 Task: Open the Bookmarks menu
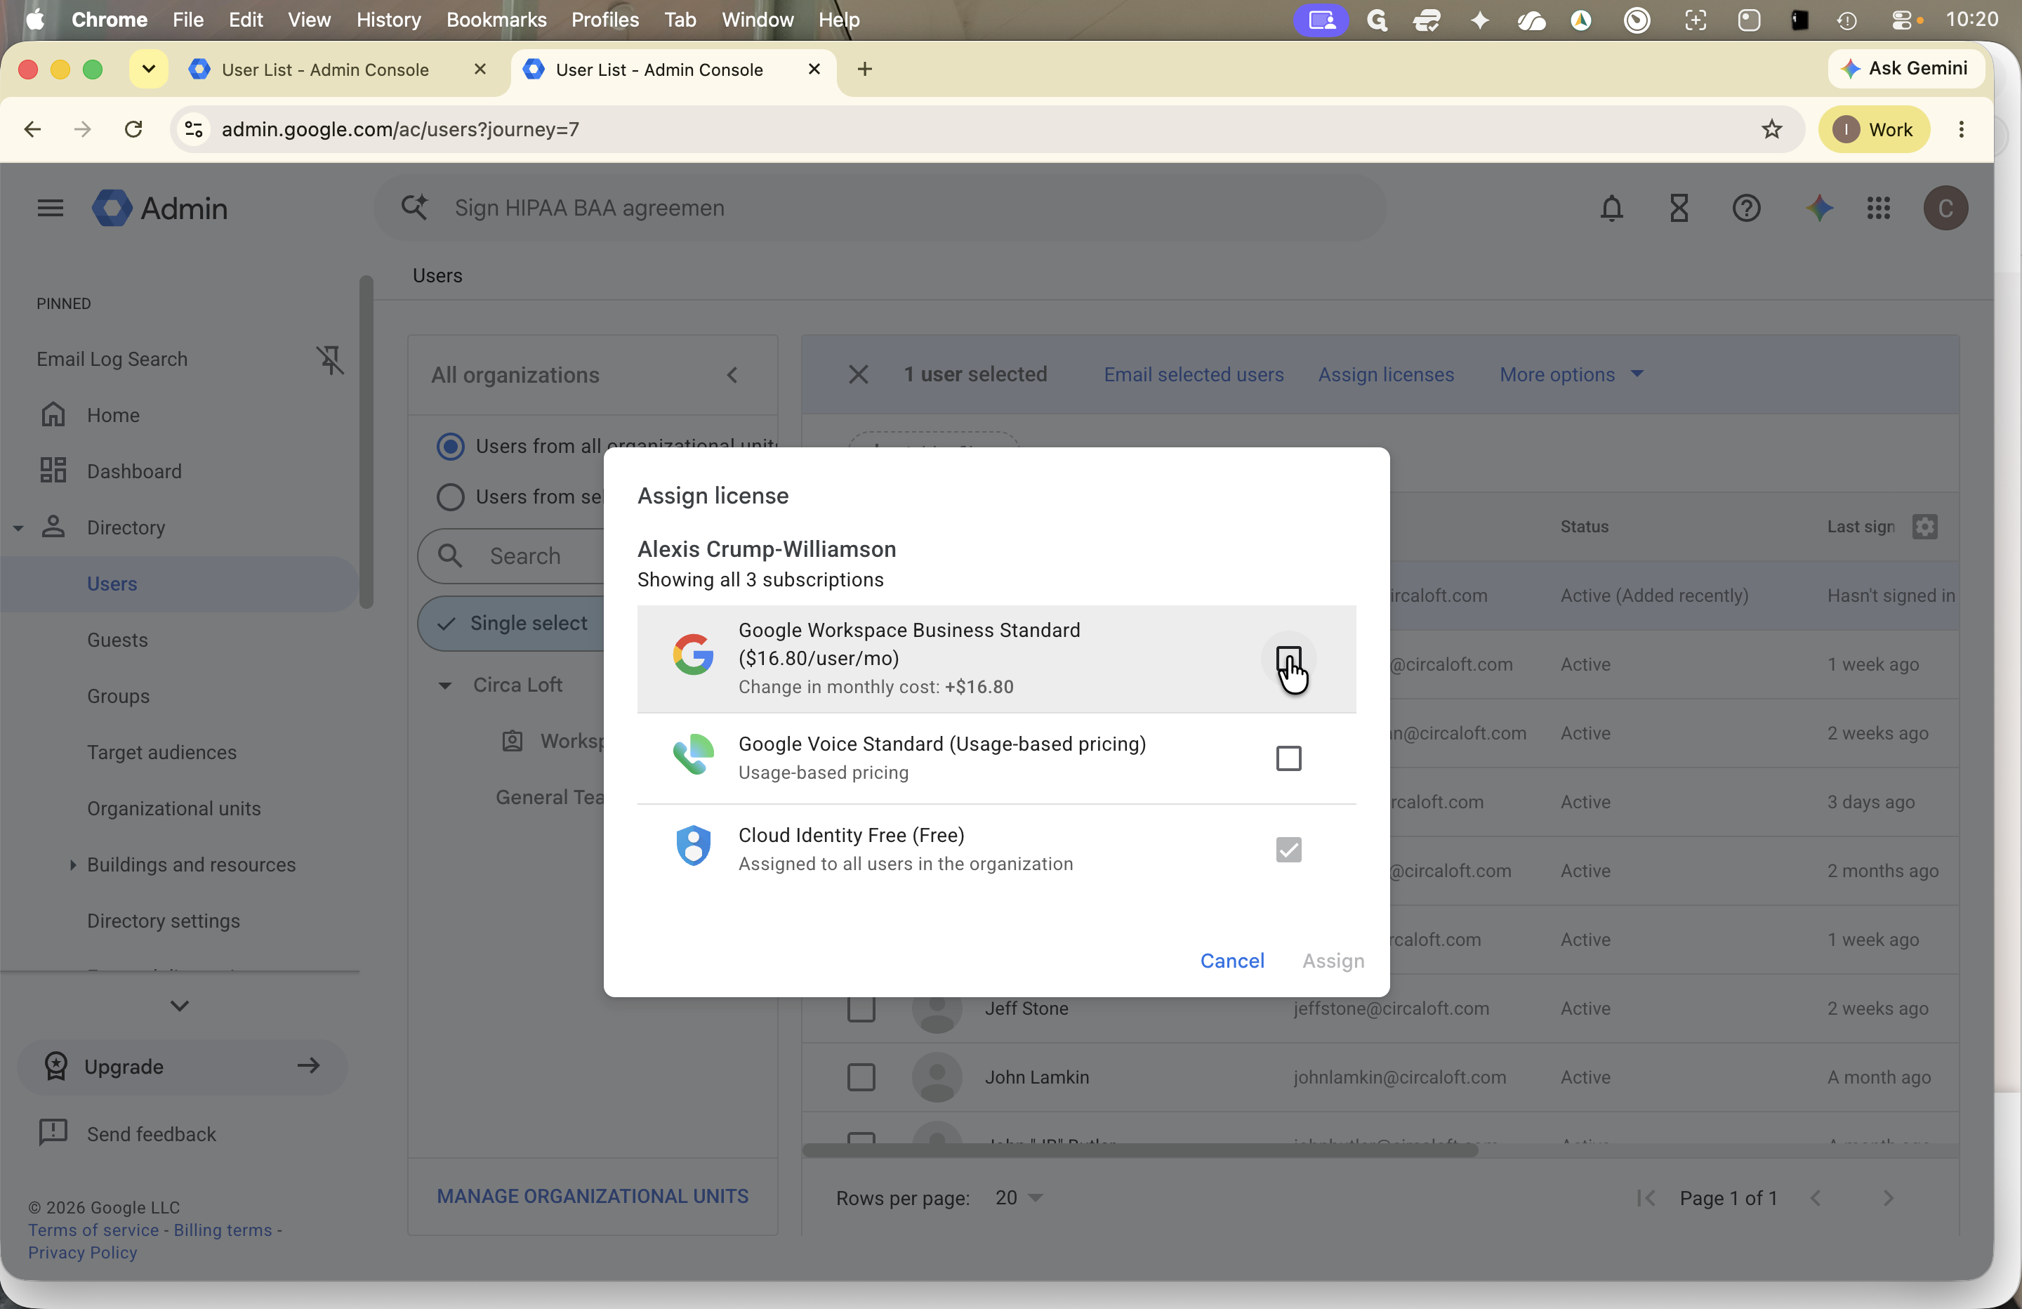[x=496, y=20]
